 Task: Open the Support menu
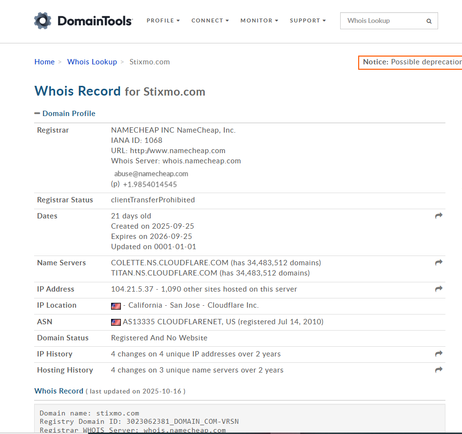click(308, 20)
